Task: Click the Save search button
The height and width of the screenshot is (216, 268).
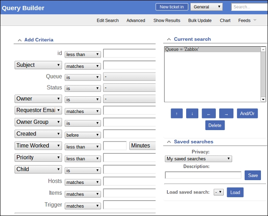Action: point(253,175)
